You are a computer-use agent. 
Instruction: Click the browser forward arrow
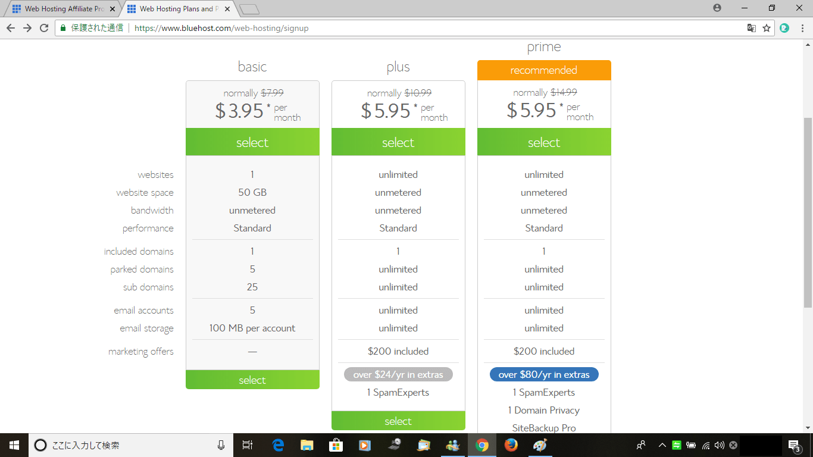(27, 28)
